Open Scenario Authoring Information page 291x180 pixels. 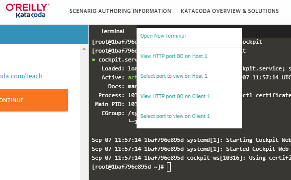[120, 11]
